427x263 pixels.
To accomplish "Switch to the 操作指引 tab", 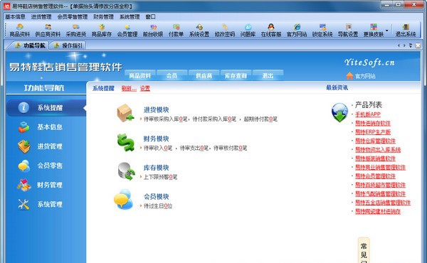I will pyautogui.click(x=68, y=45).
